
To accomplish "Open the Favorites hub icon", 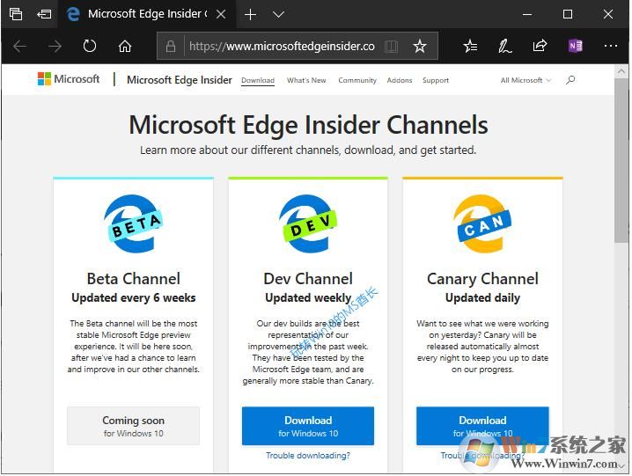I will (470, 47).
